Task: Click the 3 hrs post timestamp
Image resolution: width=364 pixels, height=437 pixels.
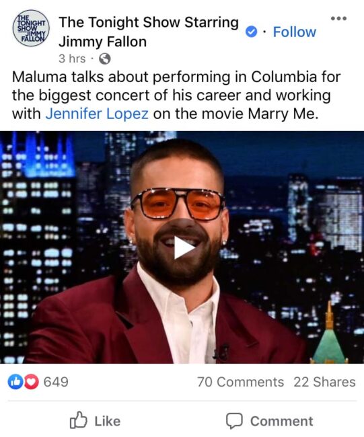Action: 72,58
